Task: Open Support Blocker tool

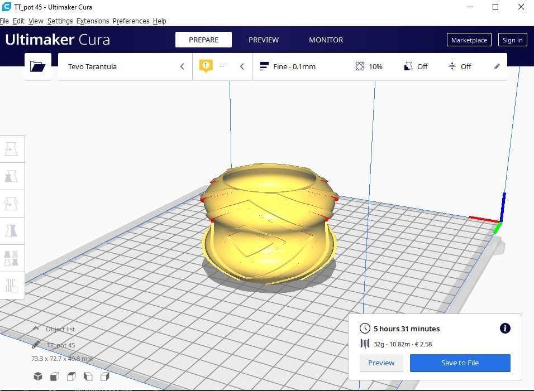Action: click(11, 285)
